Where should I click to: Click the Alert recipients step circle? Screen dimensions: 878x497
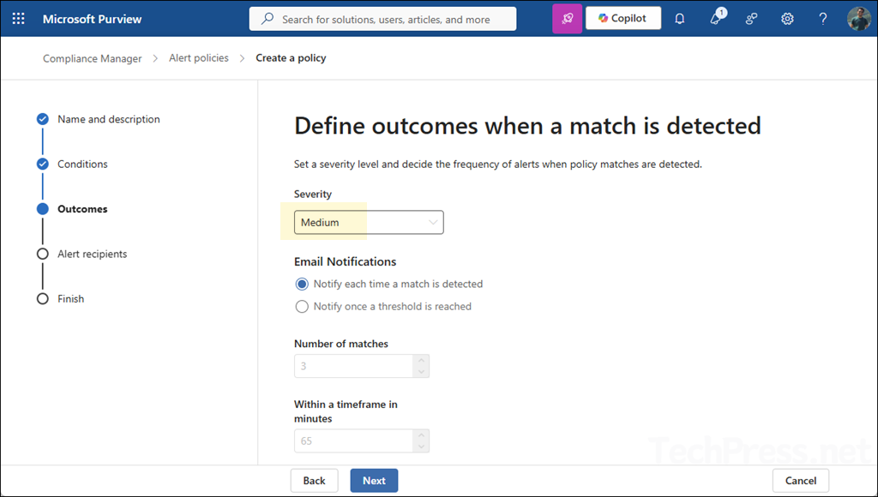(43, 254)
